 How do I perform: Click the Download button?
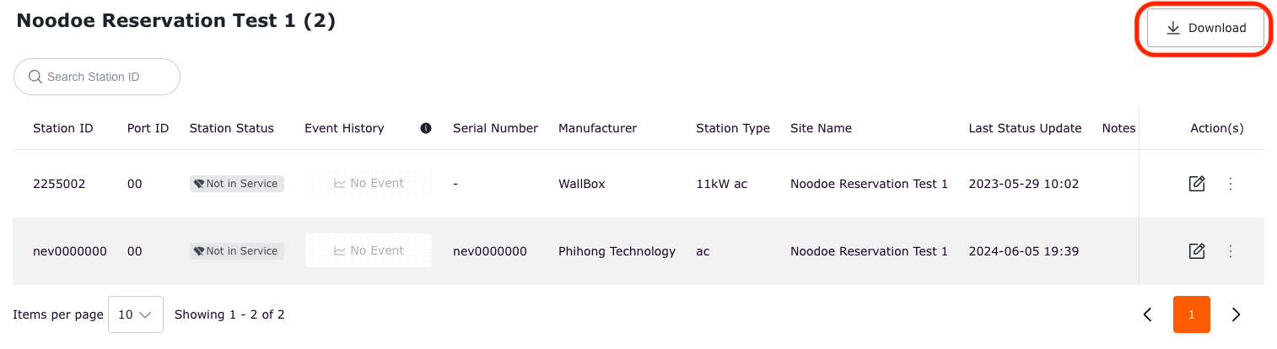1205,28
